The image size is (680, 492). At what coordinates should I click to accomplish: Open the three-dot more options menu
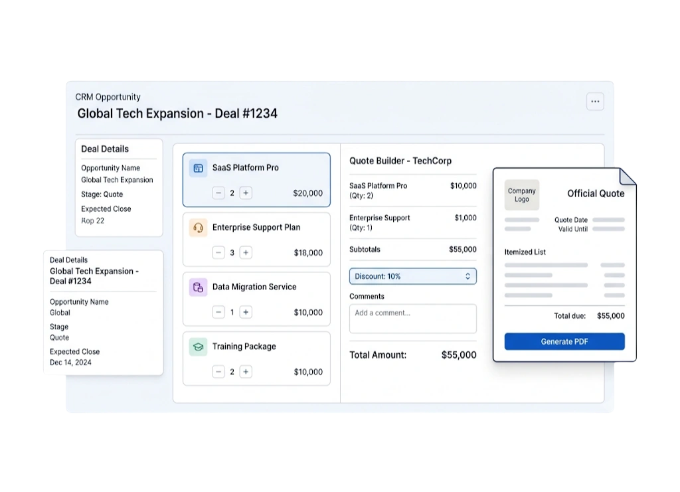(595, 102)
